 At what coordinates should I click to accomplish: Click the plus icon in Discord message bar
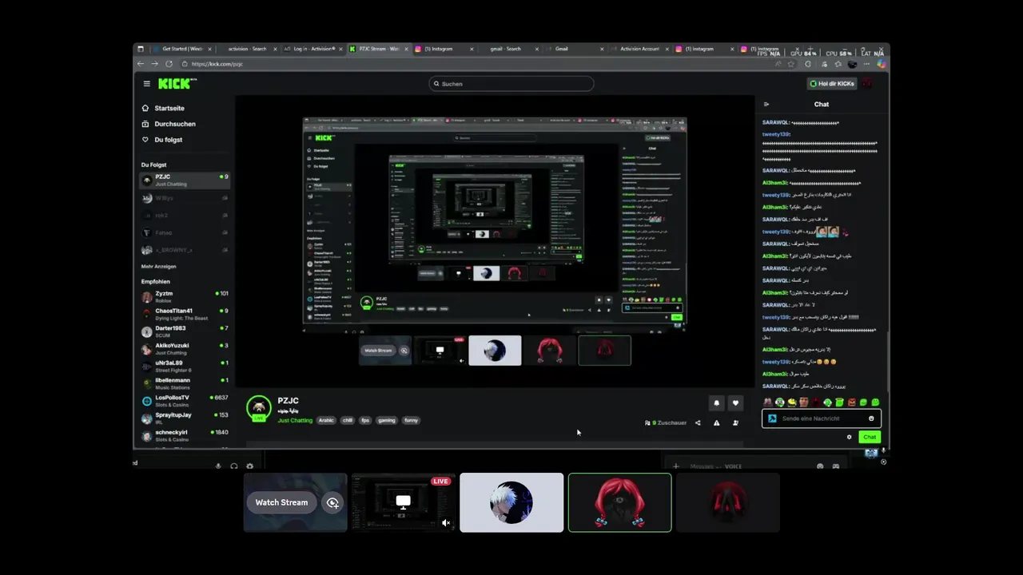(675, 466)
